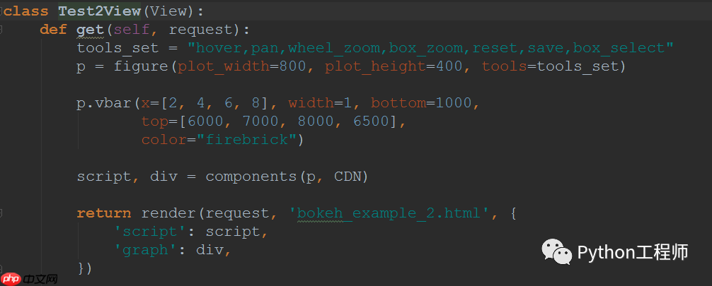Click the value "400"
This screenshot has height=286, width=712.
449,66
